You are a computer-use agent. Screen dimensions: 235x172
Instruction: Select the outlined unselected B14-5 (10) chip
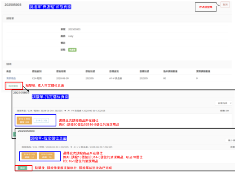[41, 120]
